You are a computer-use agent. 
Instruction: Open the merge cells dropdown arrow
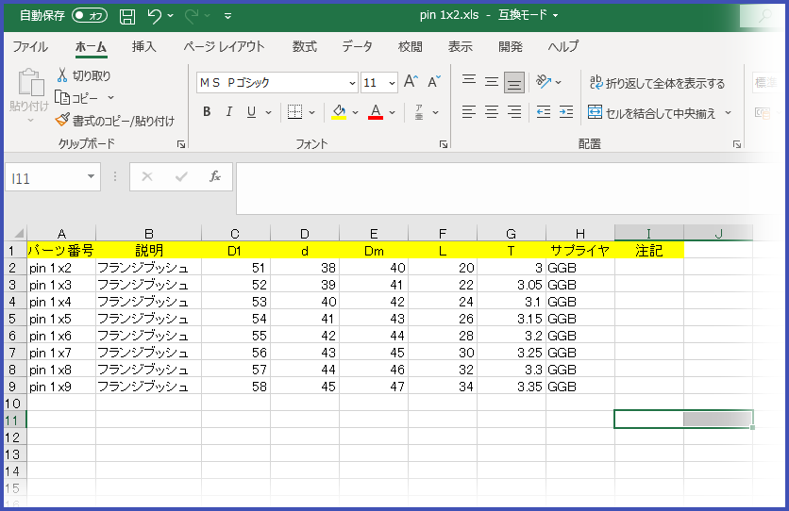point(728,113)
